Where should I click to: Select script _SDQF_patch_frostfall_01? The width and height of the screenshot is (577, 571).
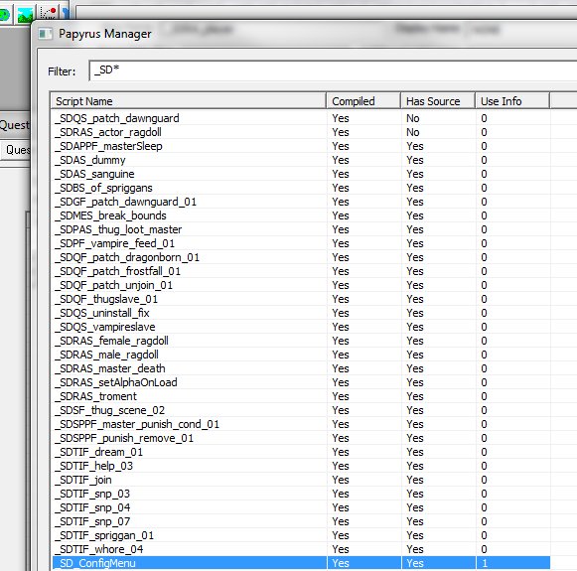(x=118, y=271)
